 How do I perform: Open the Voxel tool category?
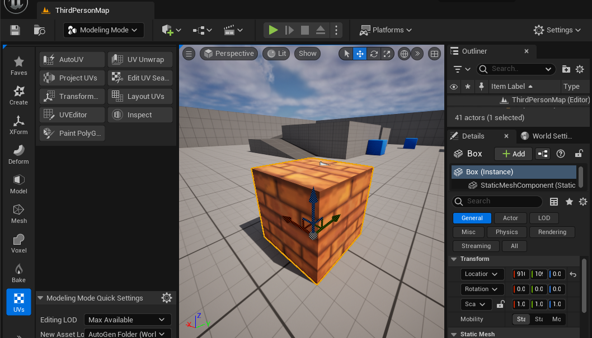point(18,244)
